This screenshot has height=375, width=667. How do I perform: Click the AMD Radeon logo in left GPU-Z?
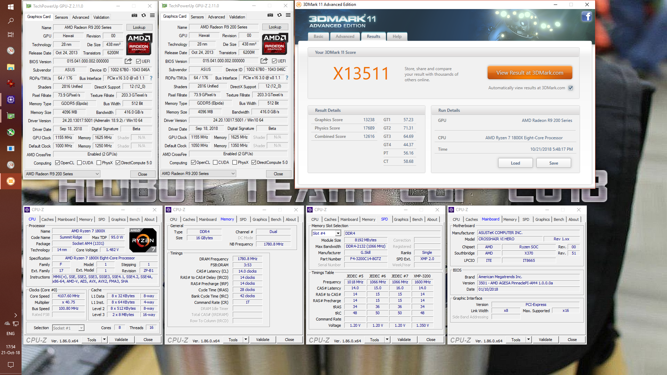[139, 44]
